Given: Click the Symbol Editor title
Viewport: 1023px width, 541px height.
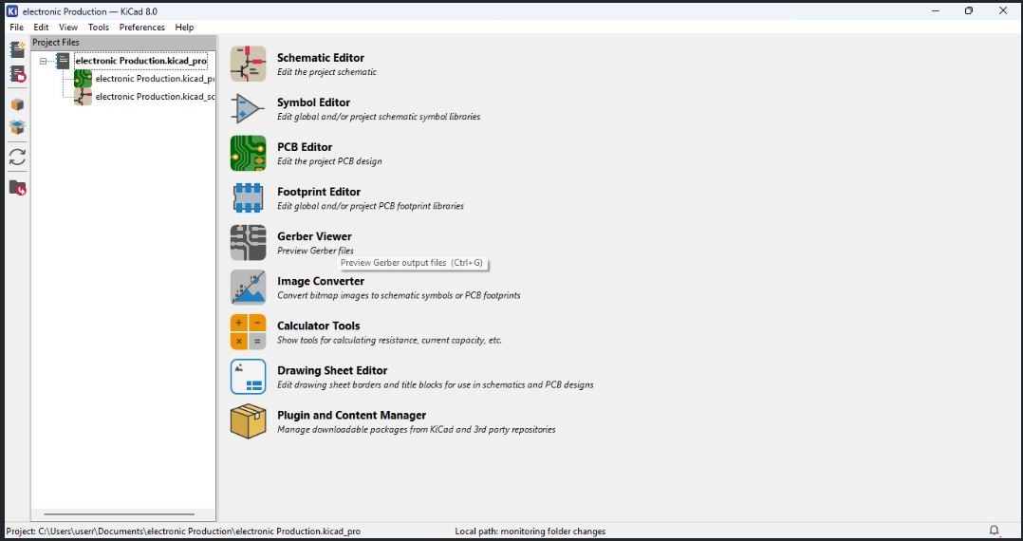Looking at the screenshot, I should tap(313, 103).
